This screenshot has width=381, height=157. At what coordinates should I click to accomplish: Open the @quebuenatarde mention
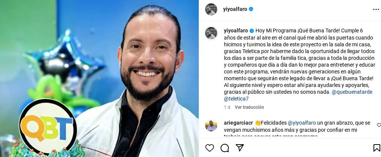click(352, 92)
